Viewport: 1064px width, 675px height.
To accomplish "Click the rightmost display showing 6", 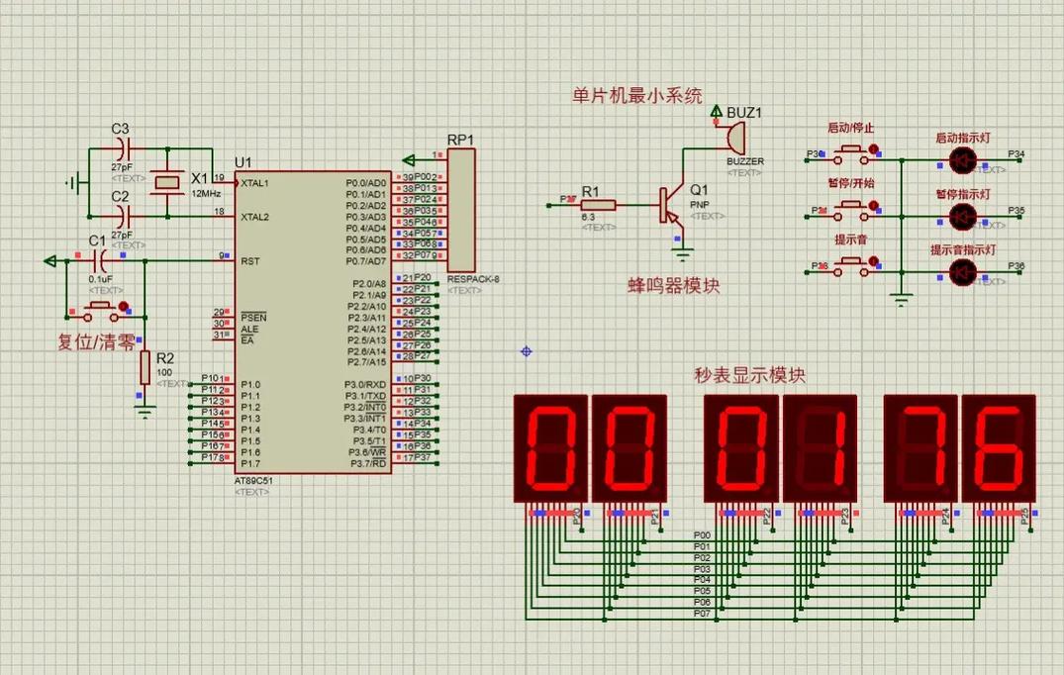I will (x=1001, y=447).
